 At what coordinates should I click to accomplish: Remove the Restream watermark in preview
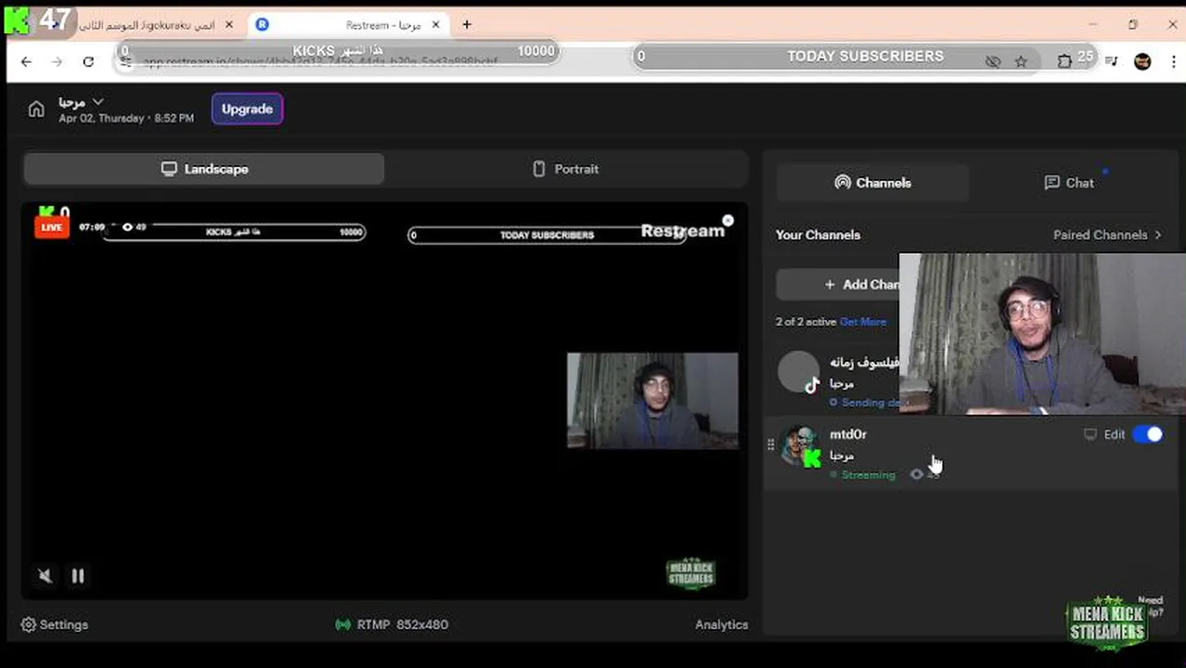point(728,221)
